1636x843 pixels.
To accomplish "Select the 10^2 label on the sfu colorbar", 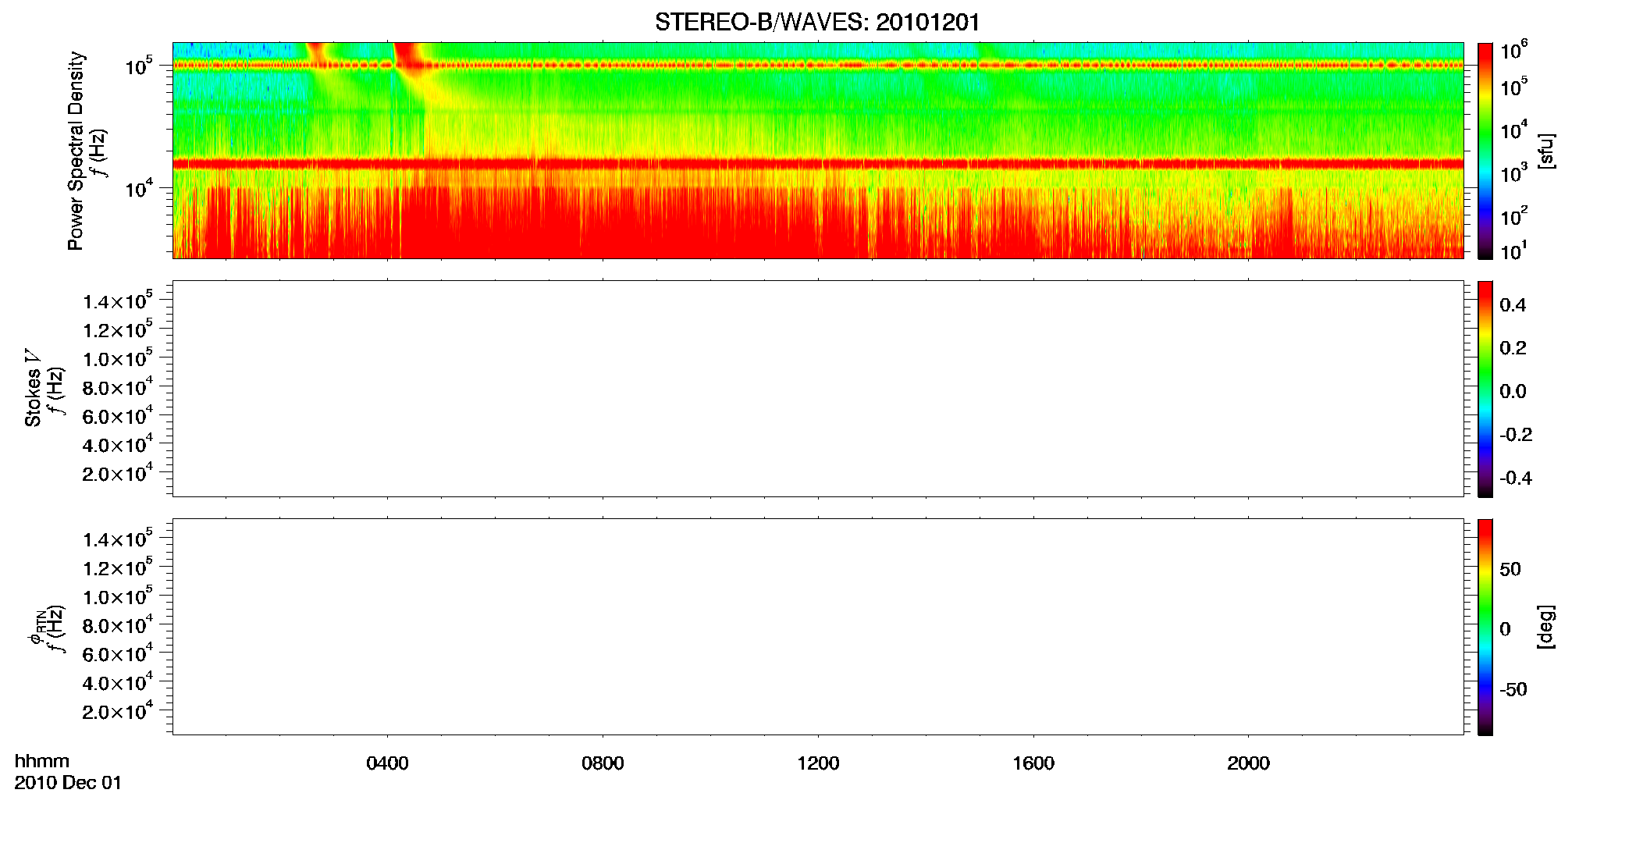I will coord(1513,216).
